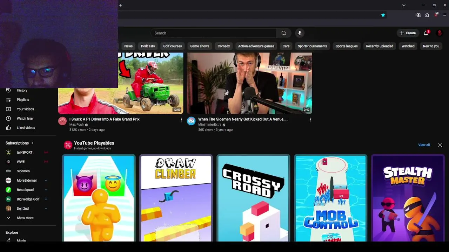Image resolution: width=449 pixels, height=252 pixels.
Task: Play the Sidemen venue video thumbnail
Action: tap(249, 83)
